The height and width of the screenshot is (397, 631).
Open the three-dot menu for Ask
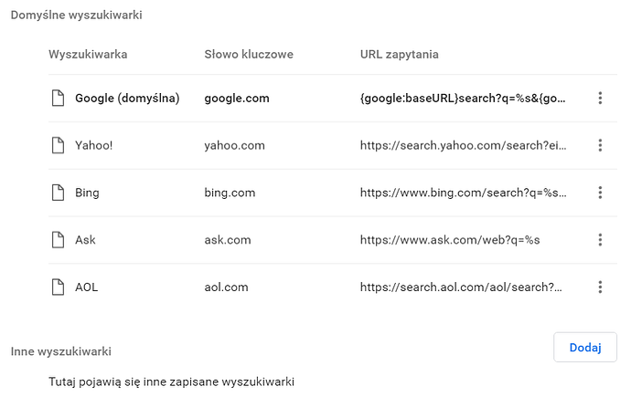pos(600,240)
